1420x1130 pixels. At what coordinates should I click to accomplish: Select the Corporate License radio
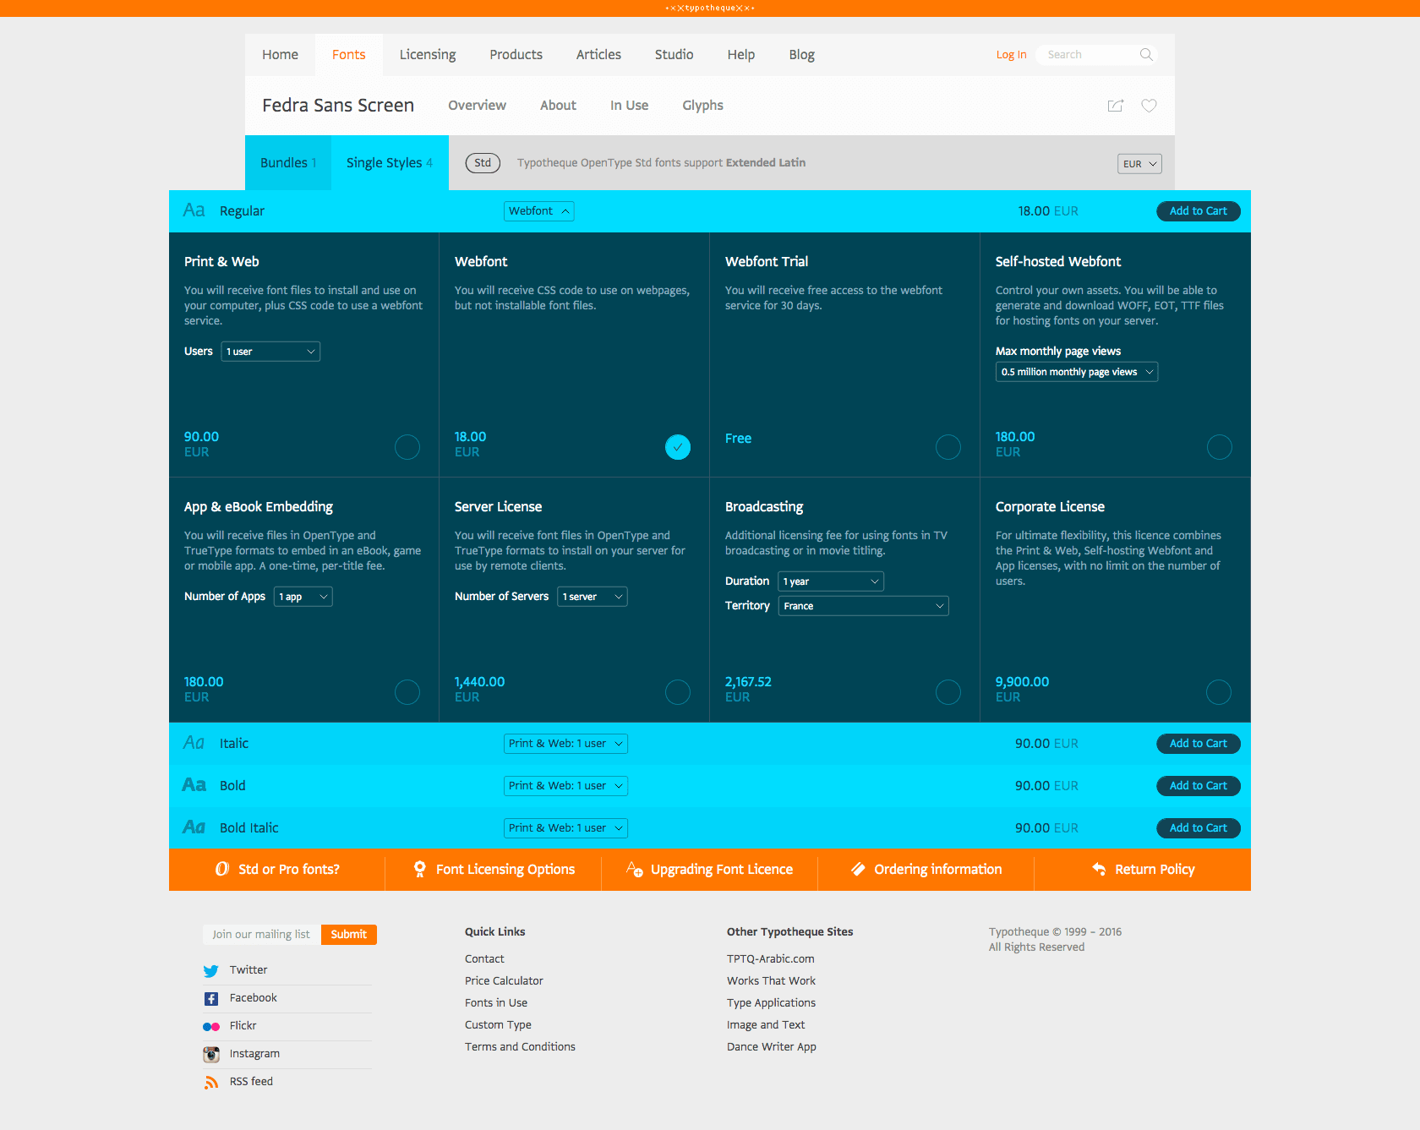click(1219, 692)
